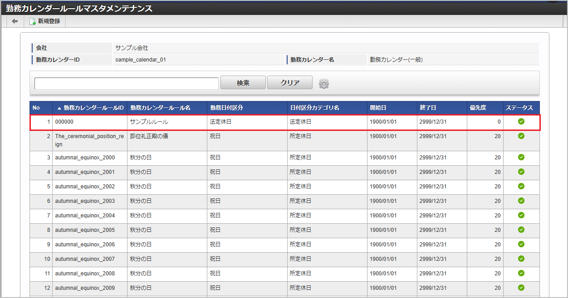Click the ステータス column header
568x298 pixels.
520,108
